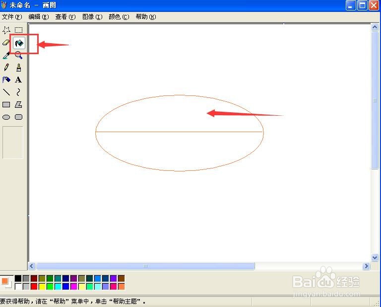This screenshot has width=381, height=307.
Task: Select the orange swatch in bottom row
Action: 121,286
